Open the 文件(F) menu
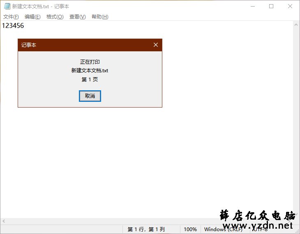Image resolution: width=300 pixels, height=234 pixels. [x=11, y=17]
